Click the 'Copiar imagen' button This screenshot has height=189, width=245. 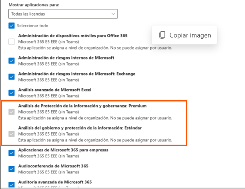point(184,35)
